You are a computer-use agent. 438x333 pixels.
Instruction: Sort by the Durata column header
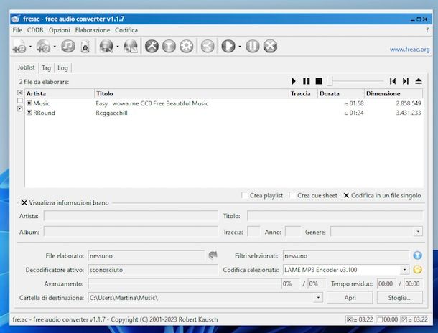(341, 93)
